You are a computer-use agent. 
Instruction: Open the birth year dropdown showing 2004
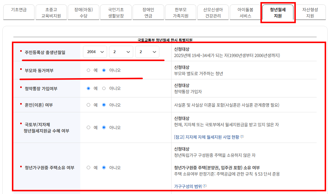(95, 52)
